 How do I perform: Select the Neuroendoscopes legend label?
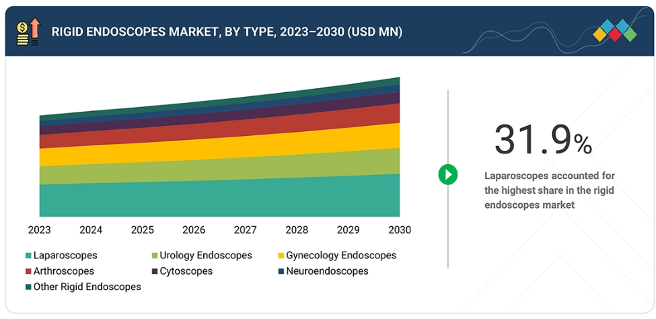click(327, 271)
